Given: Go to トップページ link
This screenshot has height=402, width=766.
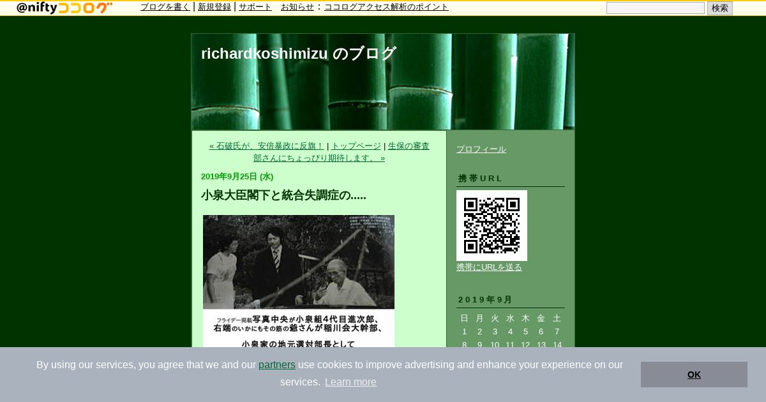Looking at the screenshot, I should click(x=356, y=146).
